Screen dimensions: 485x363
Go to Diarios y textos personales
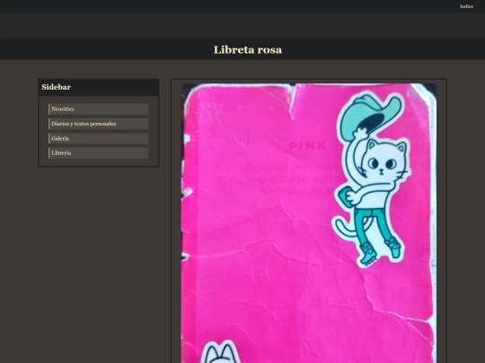coord(99,124)
